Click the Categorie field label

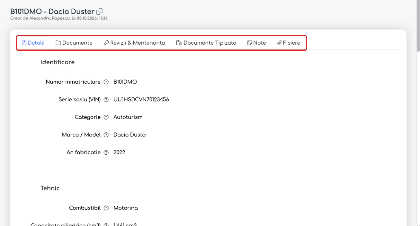[88, 117]
